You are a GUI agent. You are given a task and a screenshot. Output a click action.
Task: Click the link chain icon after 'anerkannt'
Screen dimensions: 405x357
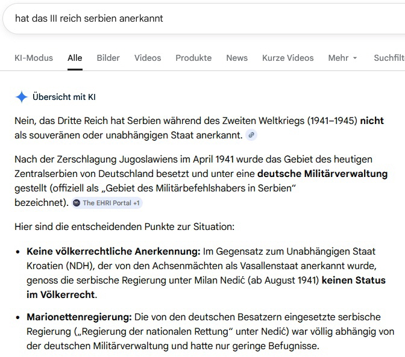(251, 135)
